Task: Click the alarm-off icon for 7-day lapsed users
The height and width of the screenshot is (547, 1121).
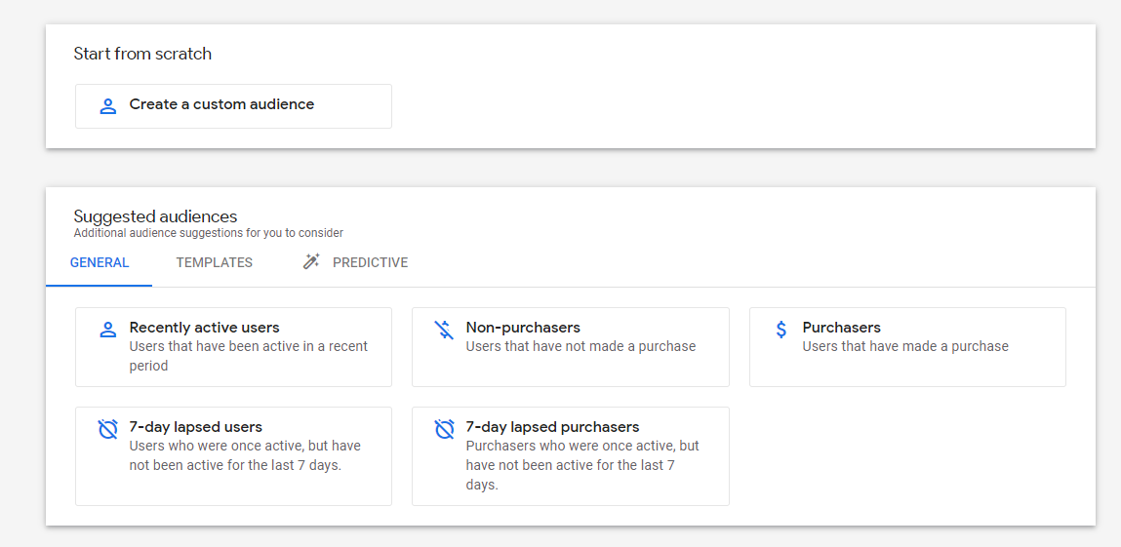Action: pos(108,429)
